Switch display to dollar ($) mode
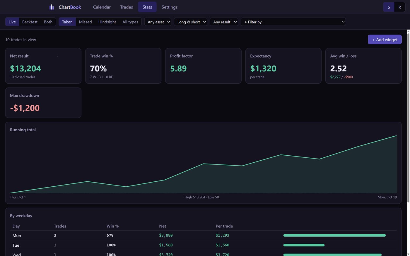Image resolution: width=410 pixels, height=256 pixels. pos(389,7)
